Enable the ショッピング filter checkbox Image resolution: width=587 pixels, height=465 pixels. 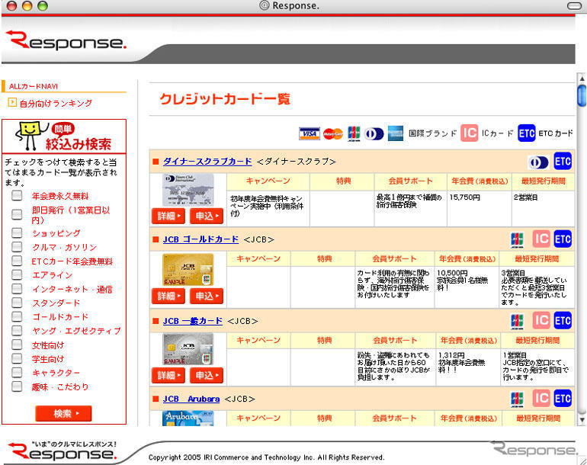pos(17,233)
